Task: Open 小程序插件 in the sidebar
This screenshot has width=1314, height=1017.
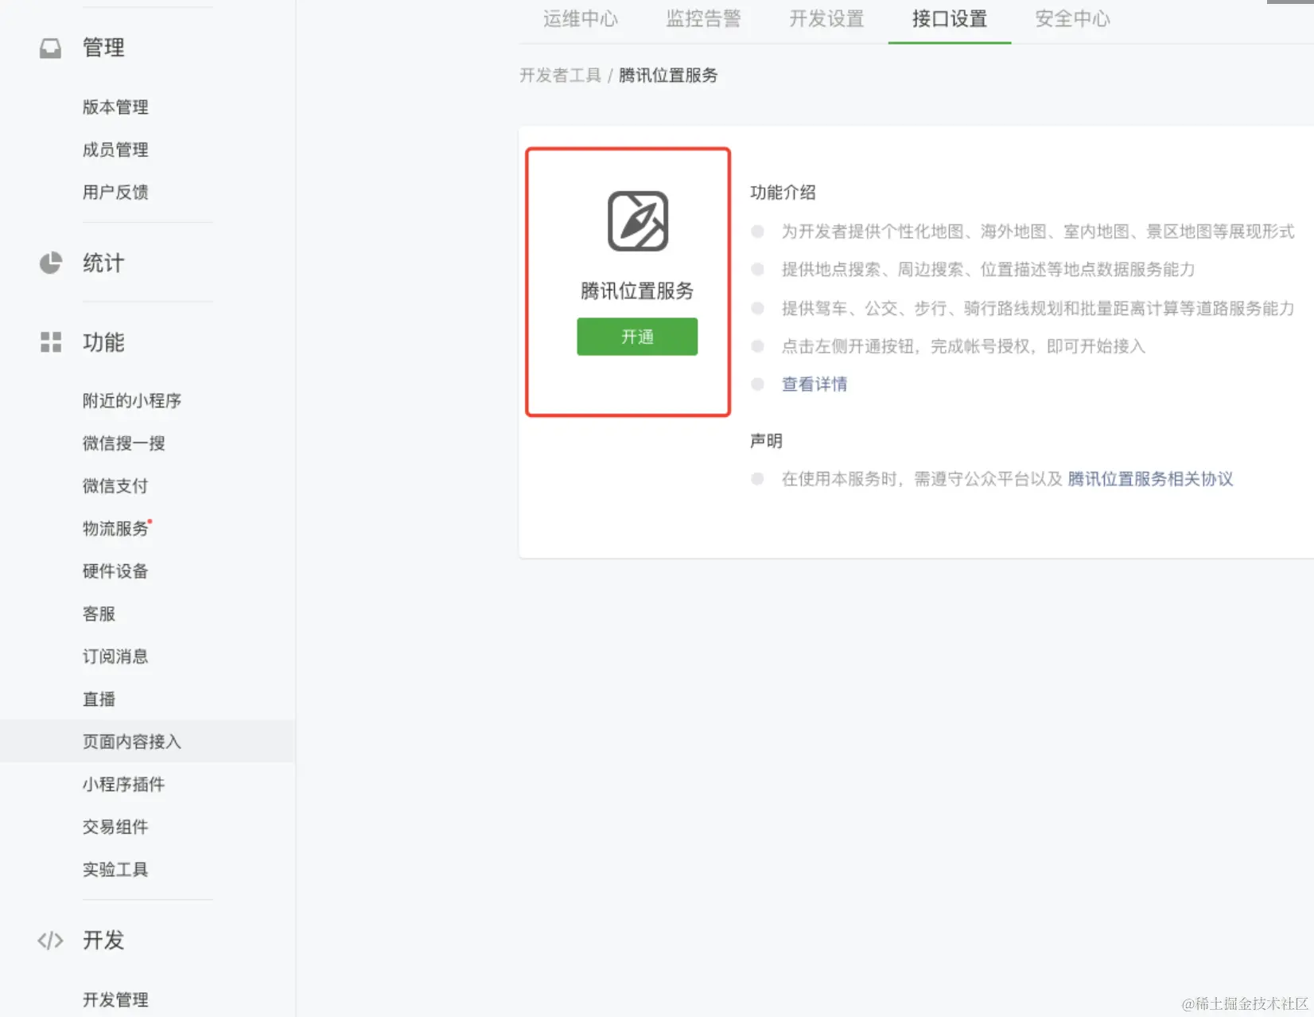Action: [124, 785]
